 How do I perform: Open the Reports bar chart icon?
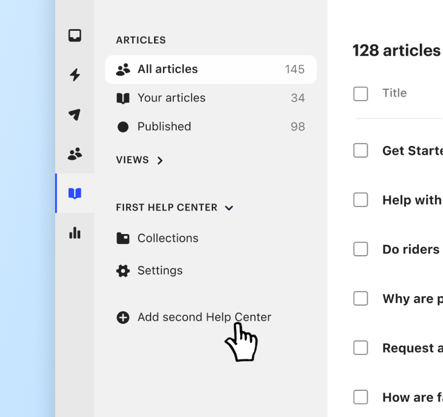click(75, 233)
